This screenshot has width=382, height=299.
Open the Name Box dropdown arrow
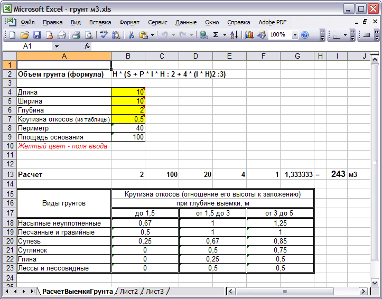click(57, 46)
